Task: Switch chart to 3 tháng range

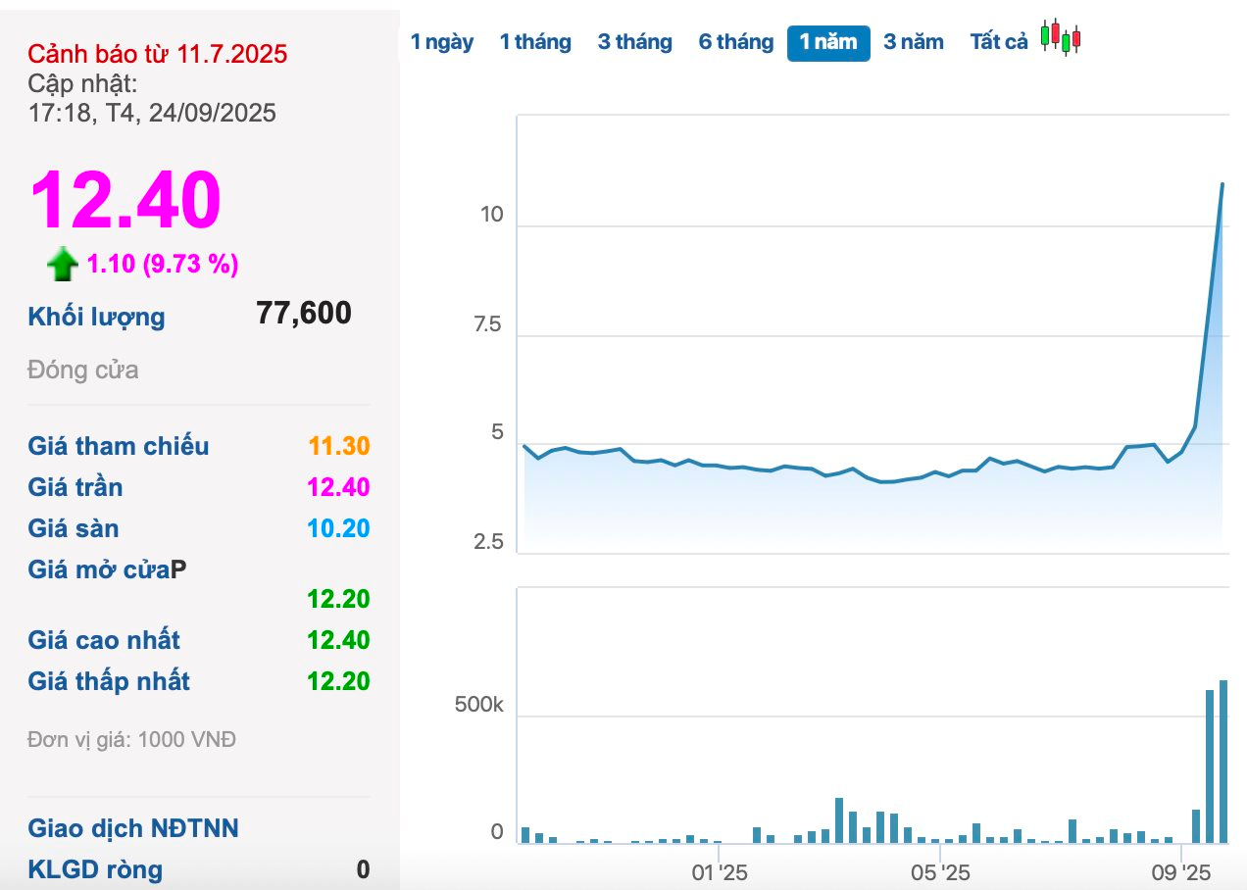Action: 635,42
